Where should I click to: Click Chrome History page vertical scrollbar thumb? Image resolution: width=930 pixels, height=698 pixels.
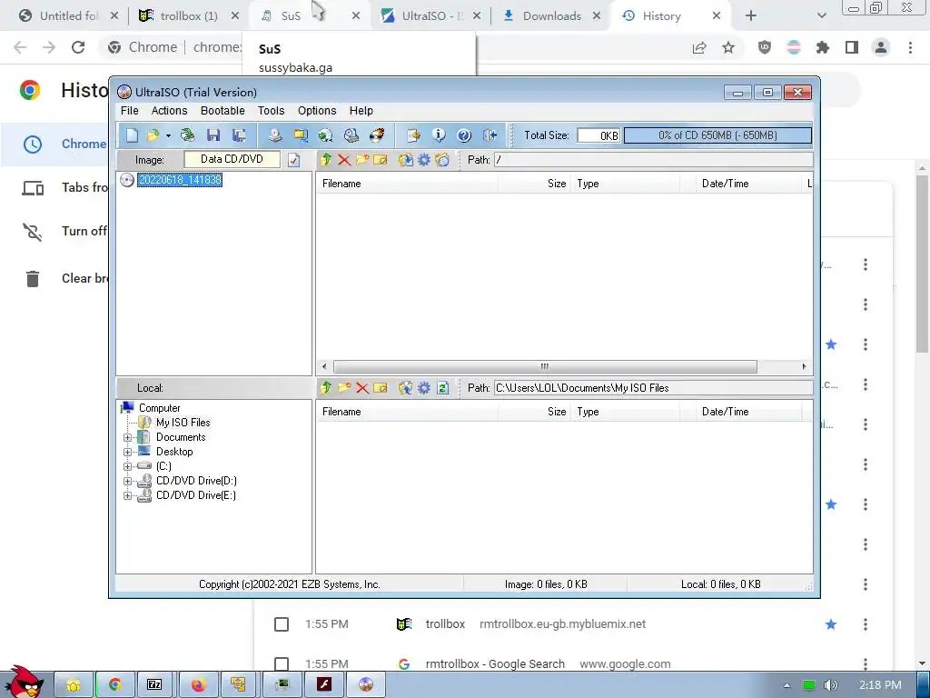point(922,264)
